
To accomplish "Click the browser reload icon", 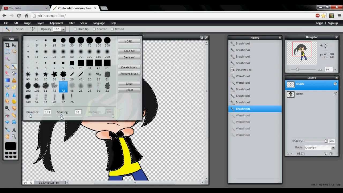I will 19,16.
